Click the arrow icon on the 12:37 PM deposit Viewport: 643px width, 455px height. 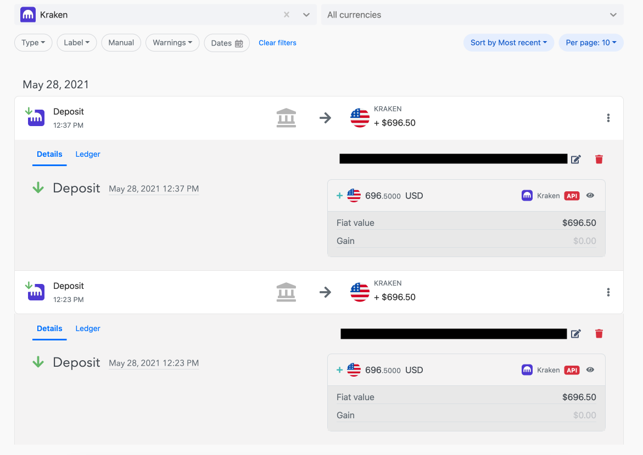[325, 118]
